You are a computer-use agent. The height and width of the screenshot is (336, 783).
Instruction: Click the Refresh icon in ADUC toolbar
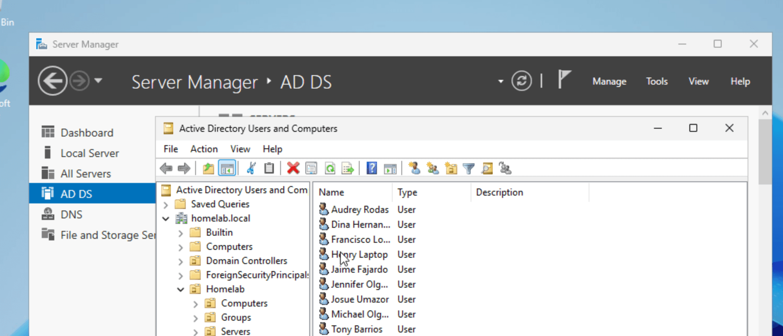click(x=330, y=168)
